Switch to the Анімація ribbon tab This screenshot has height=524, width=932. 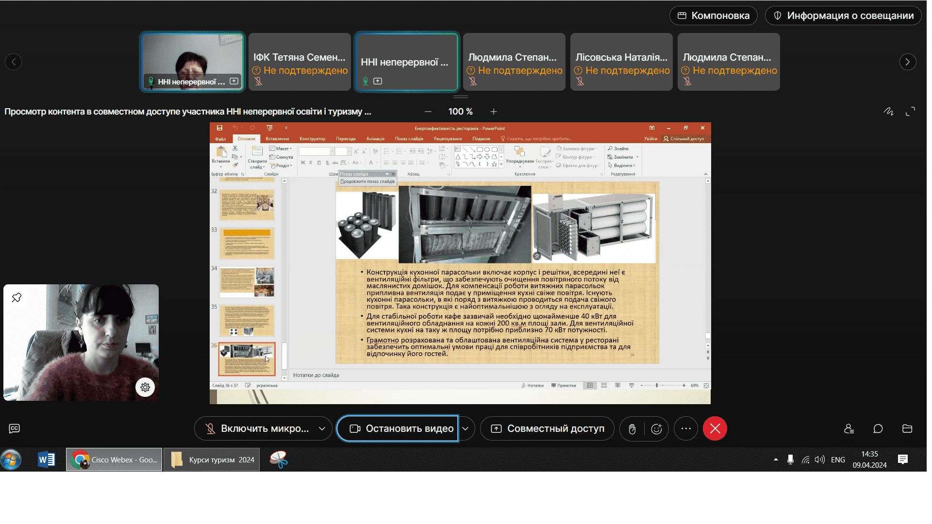coord(375,139)
